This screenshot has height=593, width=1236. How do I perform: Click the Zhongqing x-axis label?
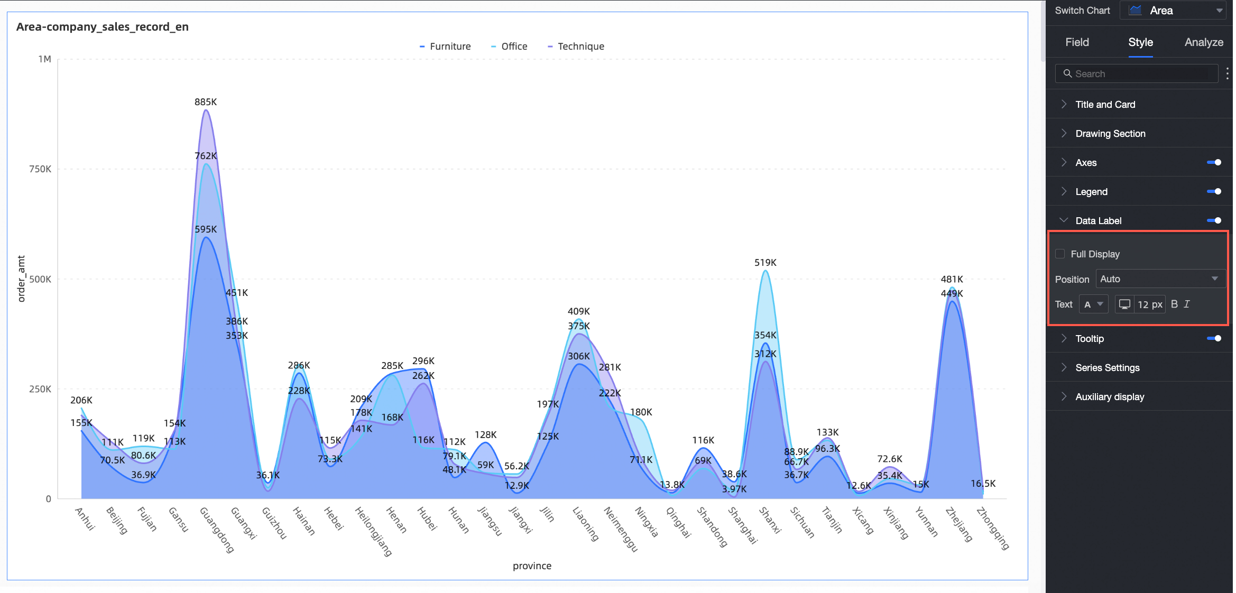click(993, 529)
